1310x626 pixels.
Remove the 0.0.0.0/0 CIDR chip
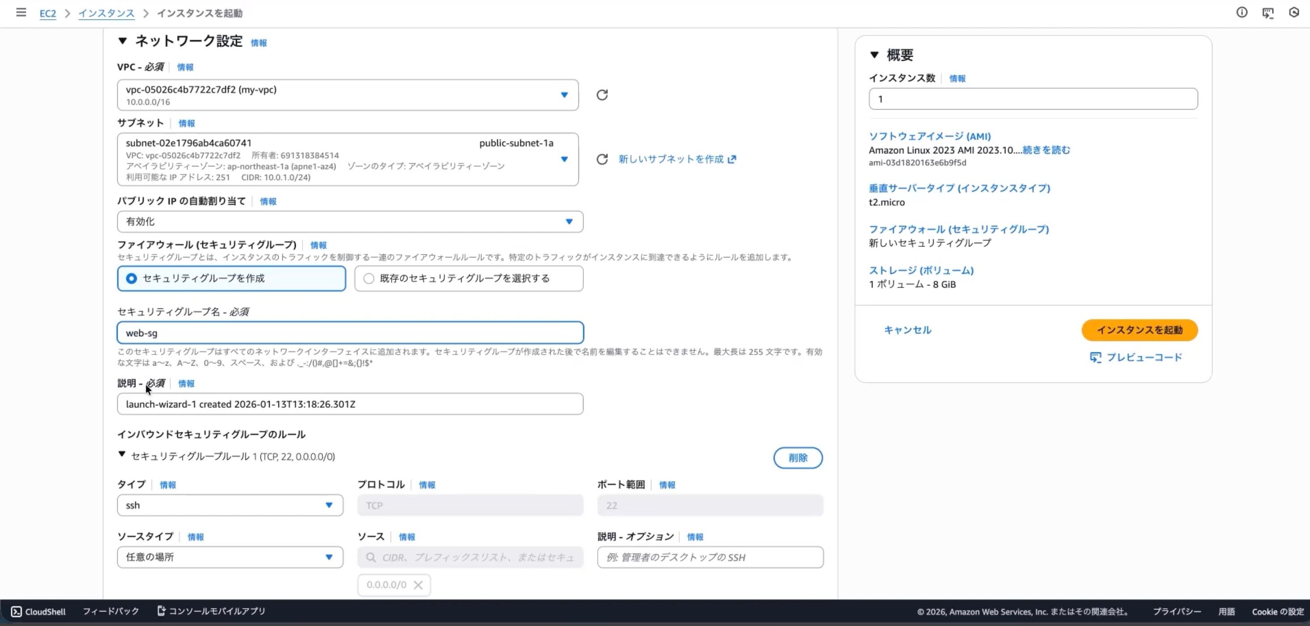(418, 584)
